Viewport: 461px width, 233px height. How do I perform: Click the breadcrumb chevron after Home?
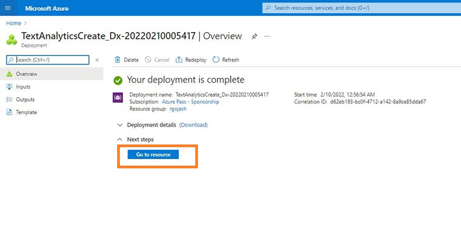point(25,23)
